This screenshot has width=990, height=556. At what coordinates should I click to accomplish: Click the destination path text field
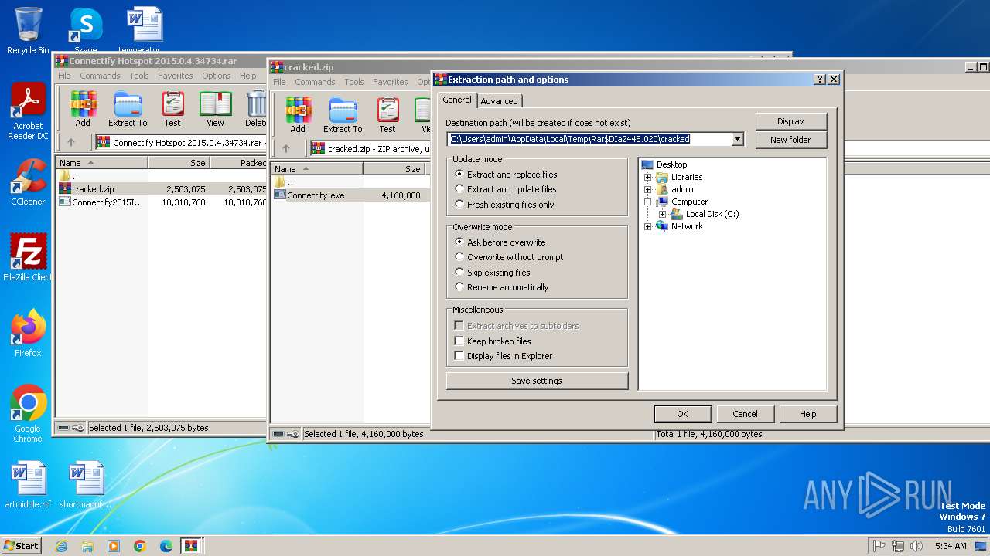(x=589, y=140)
